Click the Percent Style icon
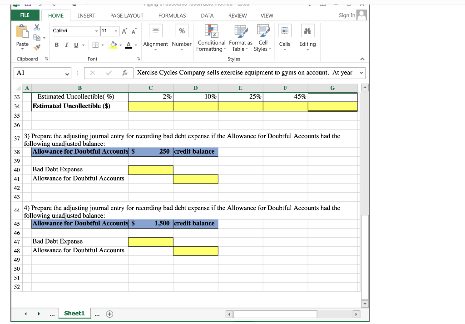This screenshot has height=324, width=465. coord(182,30)
